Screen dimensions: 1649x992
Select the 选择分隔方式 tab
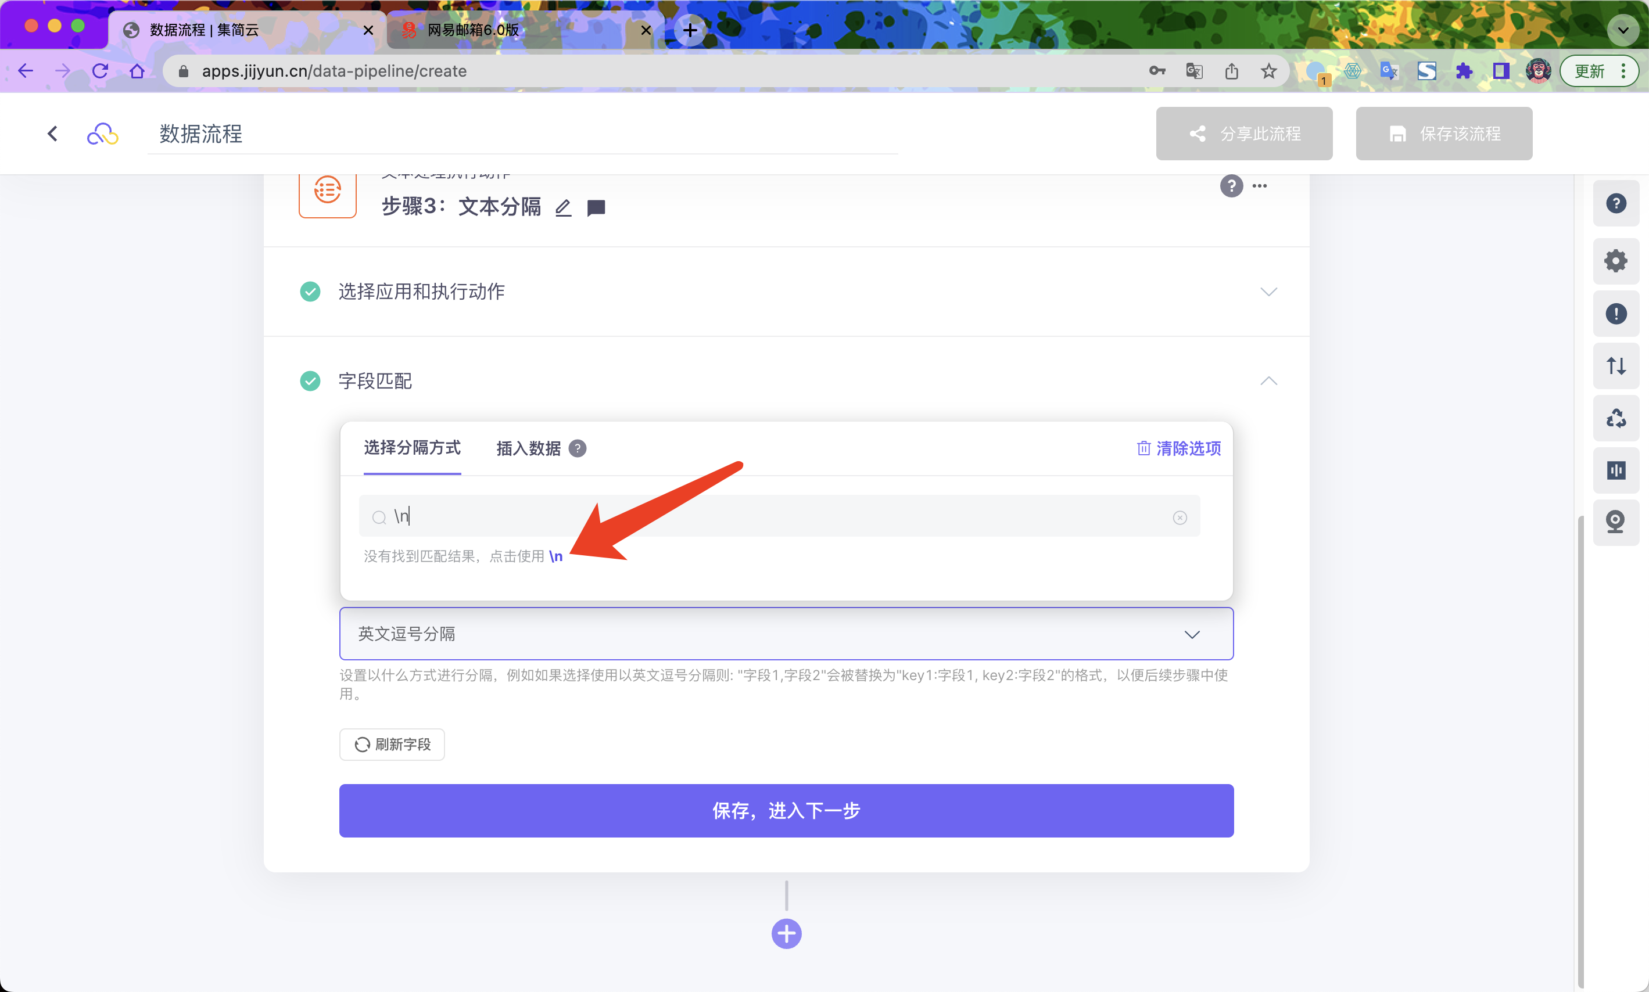coord(412,448)
